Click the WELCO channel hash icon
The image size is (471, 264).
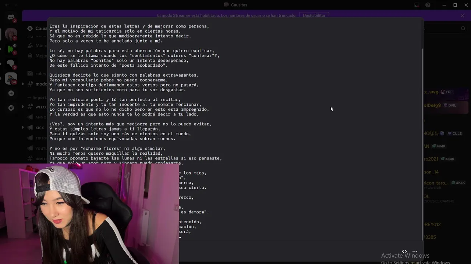coord(30,107)
